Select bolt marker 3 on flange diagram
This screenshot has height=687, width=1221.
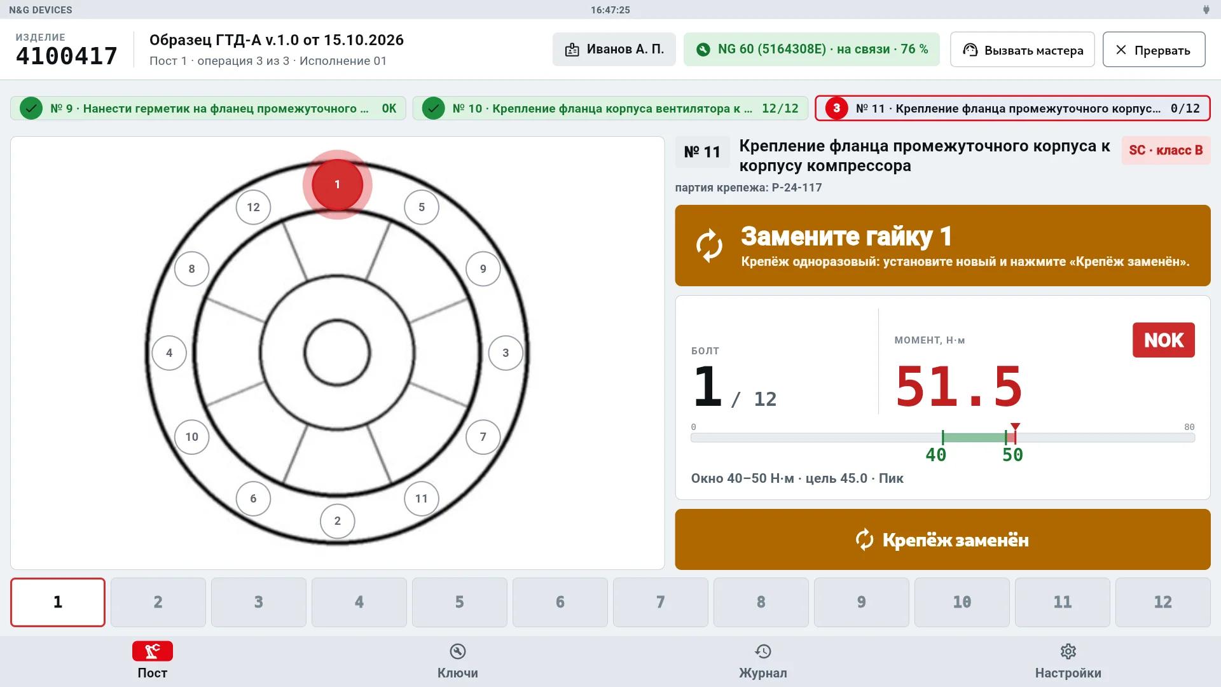pyautogui.click(x=506, y=353)
